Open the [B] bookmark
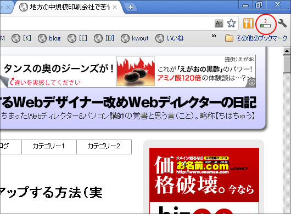Screen dimensions: 291x214 coord(104,38)
